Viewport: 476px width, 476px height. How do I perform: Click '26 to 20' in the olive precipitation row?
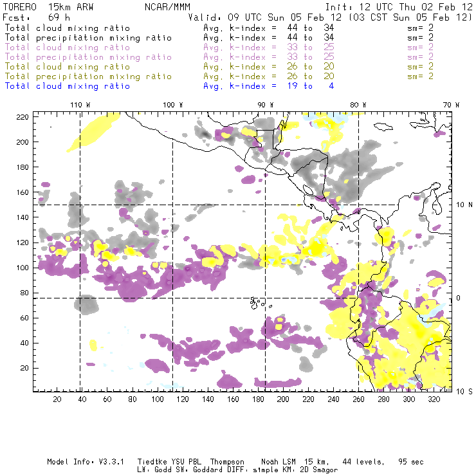pyautogui.click(x=311, y=76)
